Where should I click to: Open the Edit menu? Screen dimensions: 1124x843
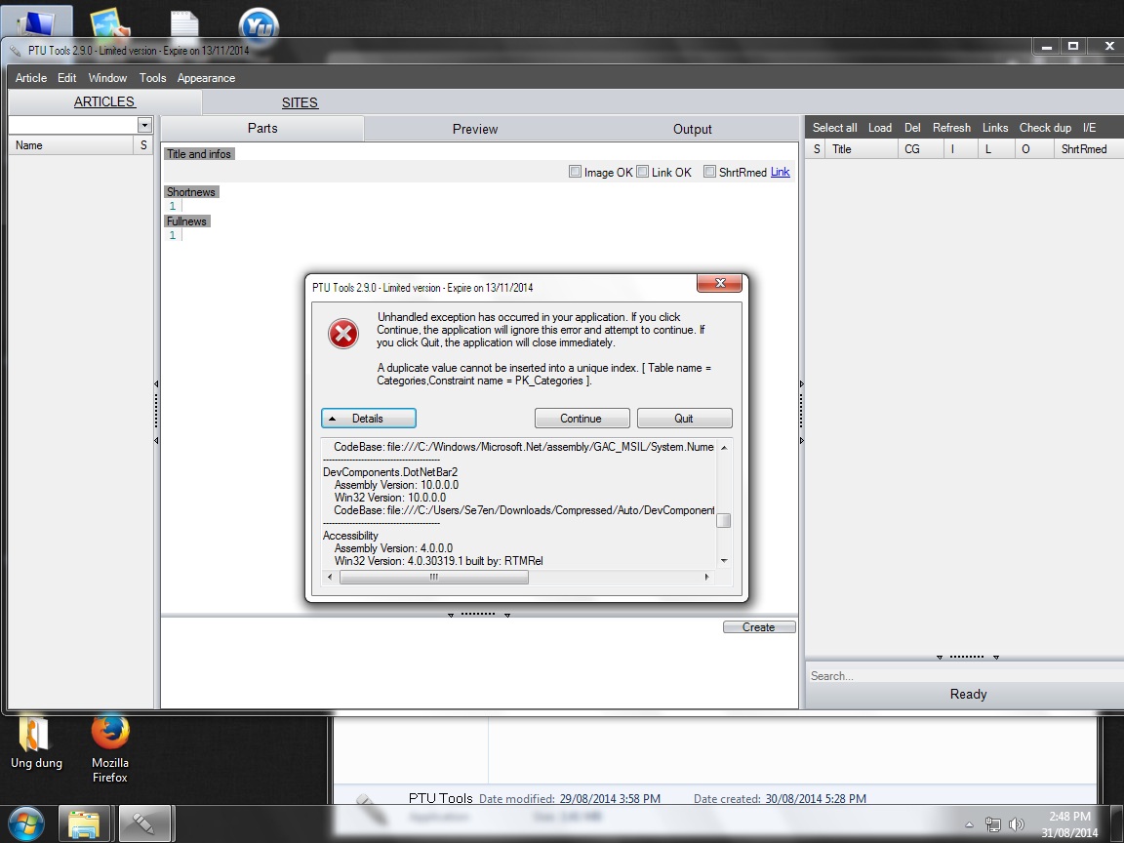coord(66,77)
